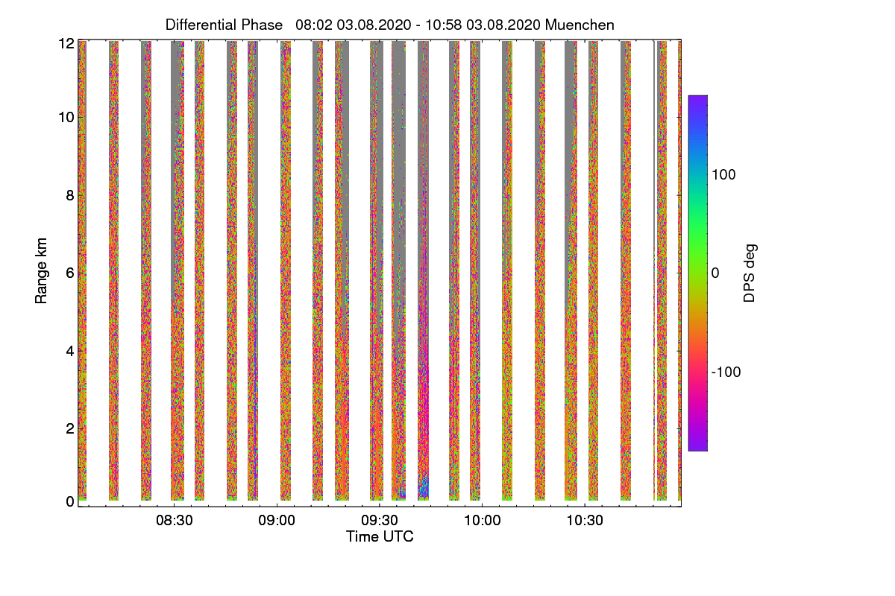This screenshot has width=895, height=596.
Task: Click the colorbar 100 label
Action: point(723,174)
